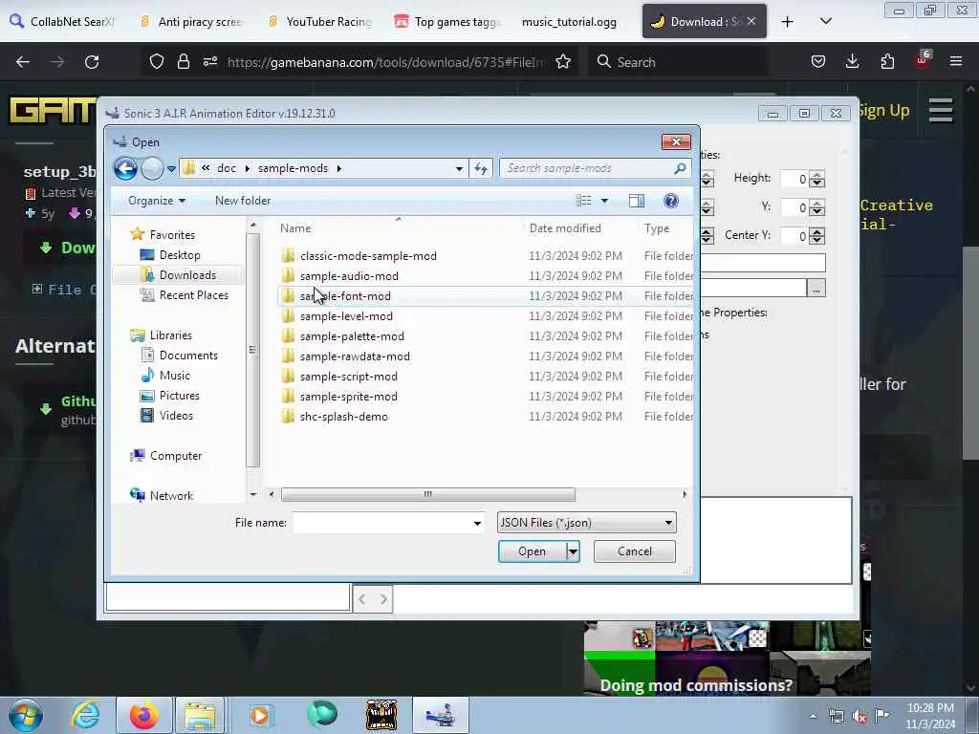Switch to the CollabNet SearXNG tab

pyautogui.click(x=64, y=22)
